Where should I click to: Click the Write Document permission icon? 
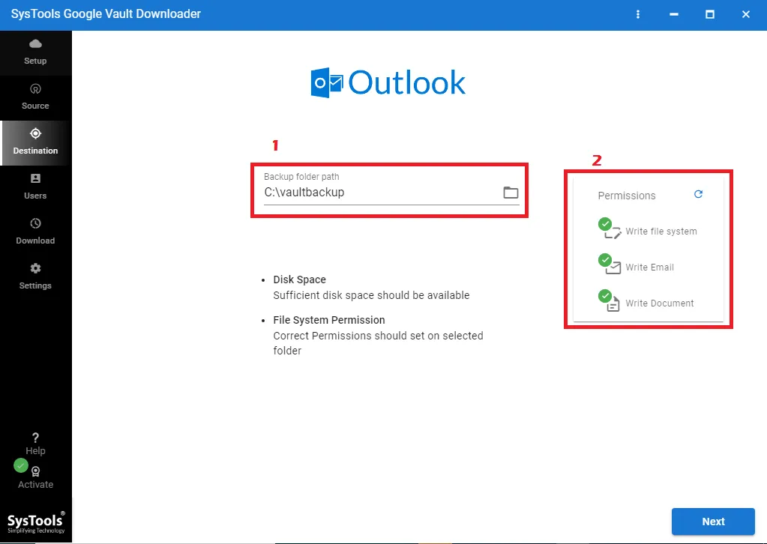tap(610, 300)
